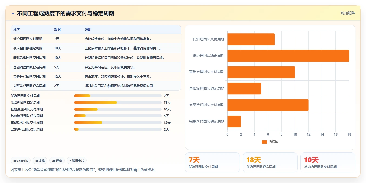Click chart bar for 基础治理团队交付周期
Screen dimensions: 366x183
(x=261, y=72)
